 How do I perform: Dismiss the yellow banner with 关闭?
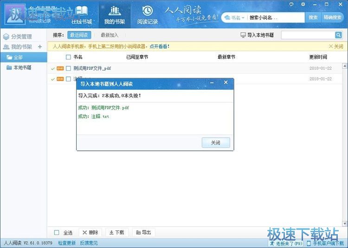336,46
